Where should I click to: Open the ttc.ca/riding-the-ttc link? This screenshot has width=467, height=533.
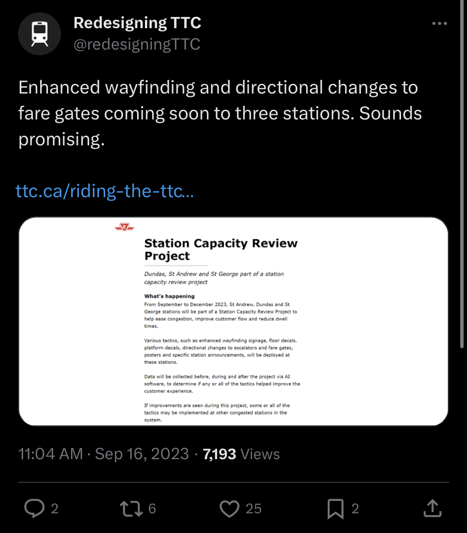(x=105, y=192)
